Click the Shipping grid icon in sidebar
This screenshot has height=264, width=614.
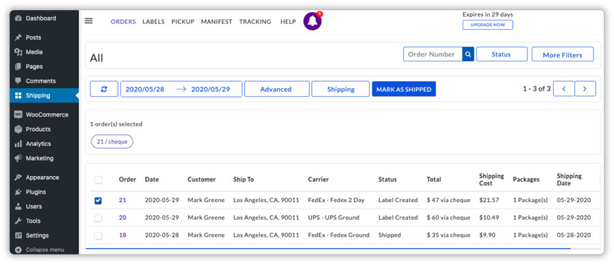[18, 96]
